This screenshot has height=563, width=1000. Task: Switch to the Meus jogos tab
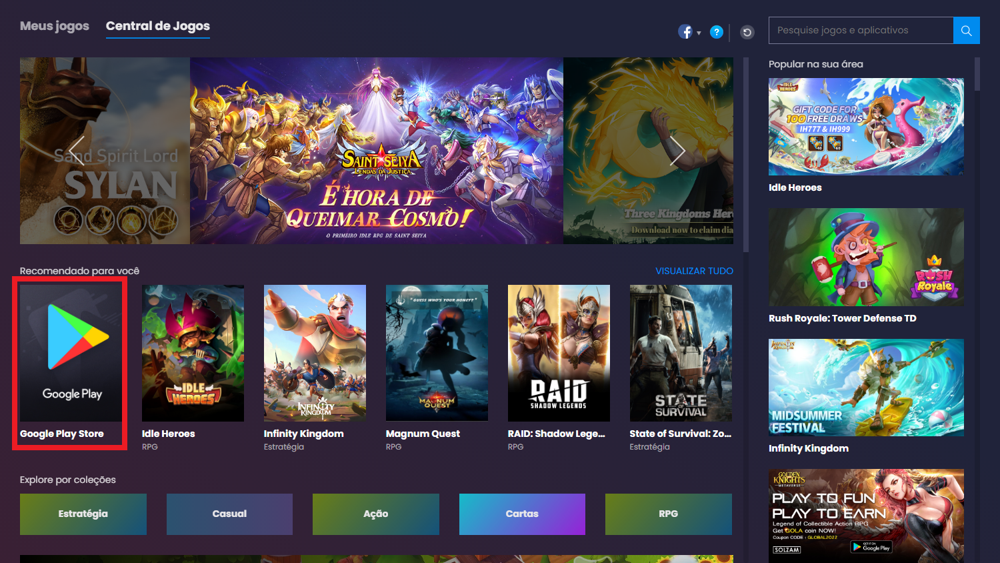[54, 25]
